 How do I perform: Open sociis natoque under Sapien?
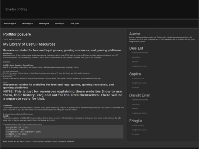(x=138, y=78)
